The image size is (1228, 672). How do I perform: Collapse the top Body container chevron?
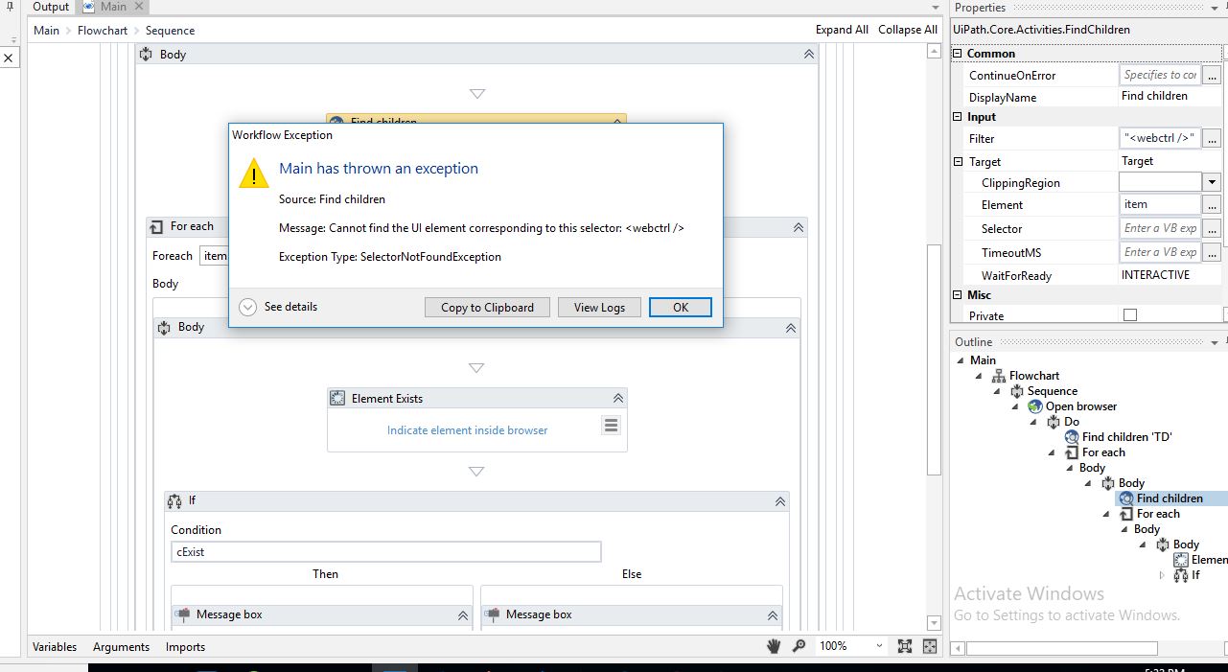pyautogui.click(x=809, y=55)
